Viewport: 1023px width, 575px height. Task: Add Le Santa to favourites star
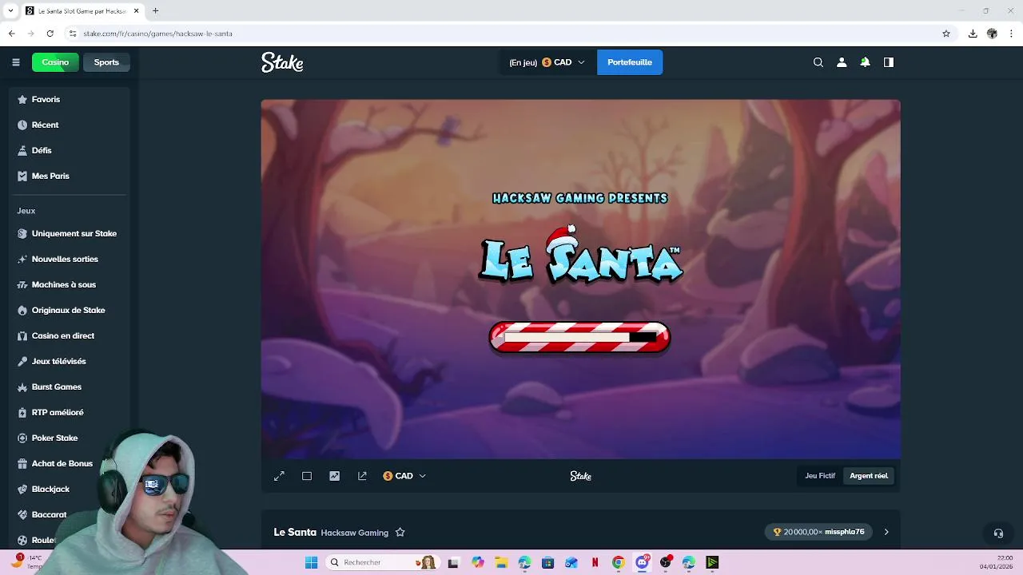pos(400,533)
